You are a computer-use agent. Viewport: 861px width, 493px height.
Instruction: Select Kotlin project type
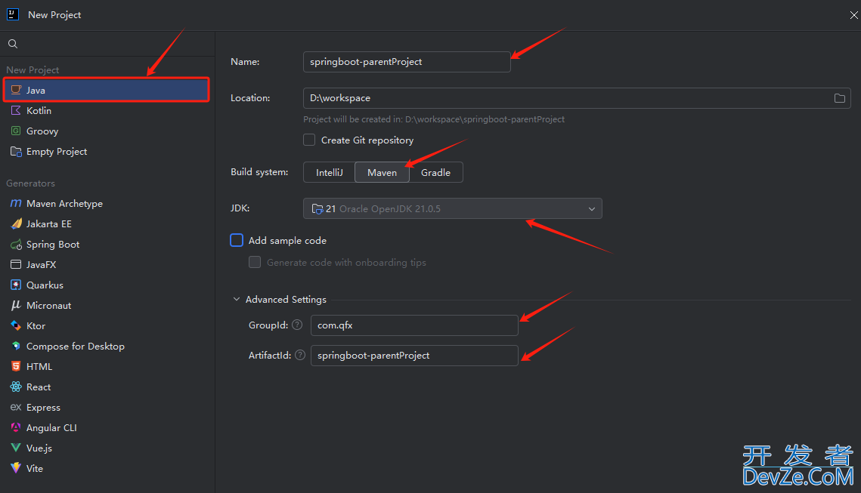click(106, 110)
